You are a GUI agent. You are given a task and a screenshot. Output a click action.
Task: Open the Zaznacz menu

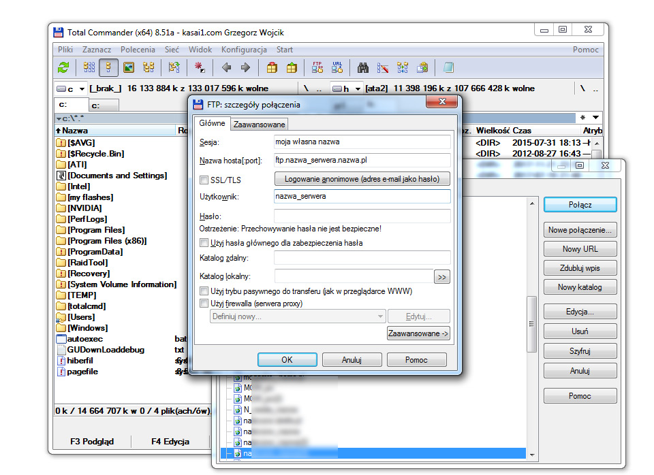tap(97, 50)
